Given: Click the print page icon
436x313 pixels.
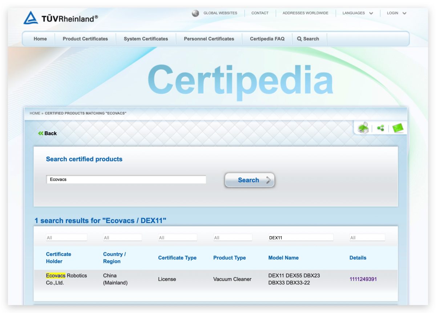Looking at the screenshot, I should coord(363,128).
